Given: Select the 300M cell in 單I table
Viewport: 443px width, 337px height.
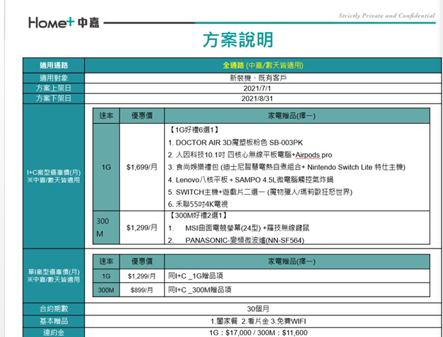Looking at the screenshot, I should [106, 290].
